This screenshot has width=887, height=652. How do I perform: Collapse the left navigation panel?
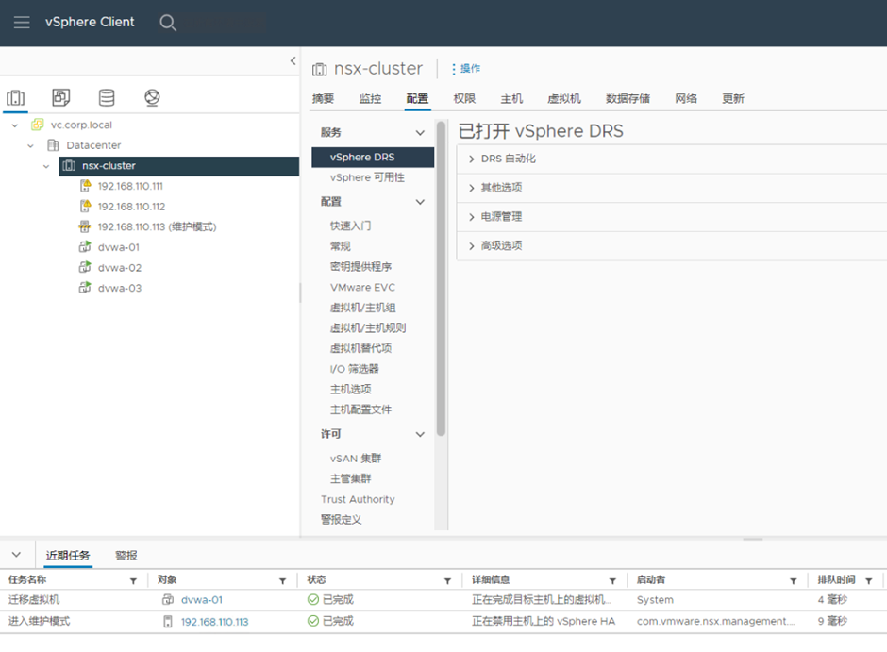coord(293,60)
